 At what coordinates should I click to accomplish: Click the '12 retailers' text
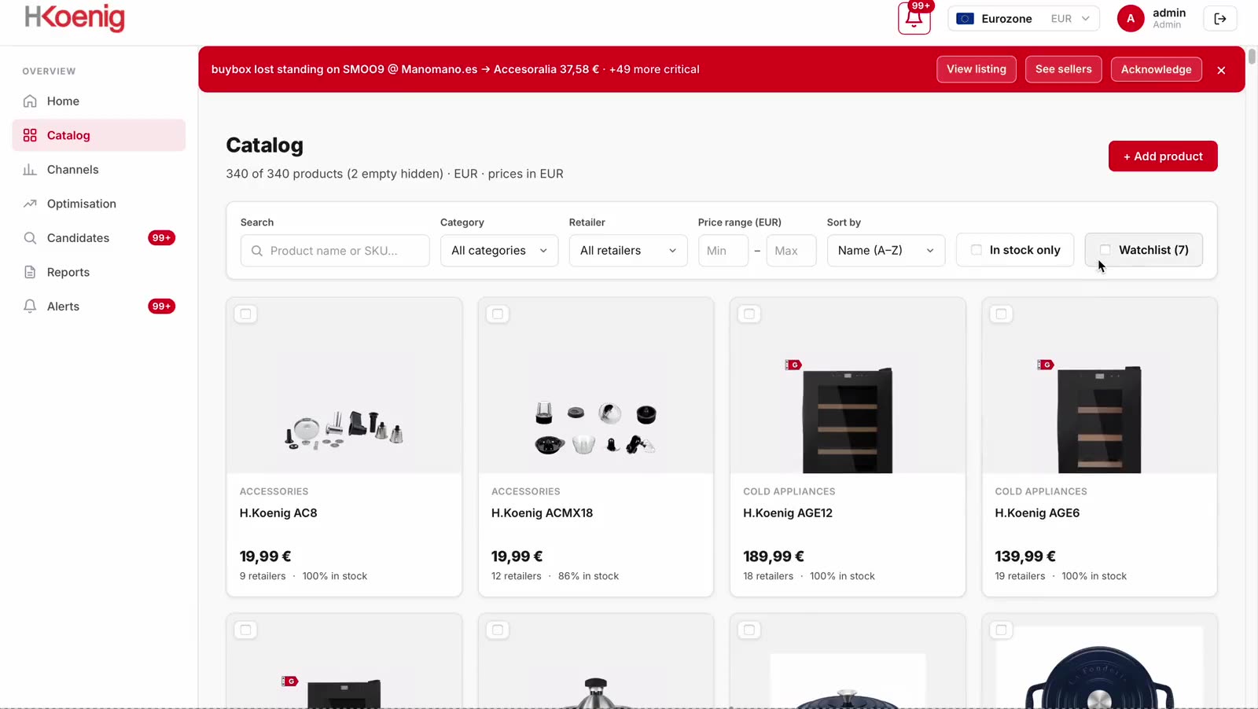pyautogui.click(x=517, y=576)
